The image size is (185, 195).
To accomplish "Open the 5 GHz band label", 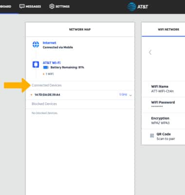I will [123, 95].
